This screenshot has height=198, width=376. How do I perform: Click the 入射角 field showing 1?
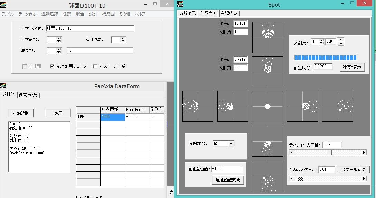(x=241, y=32)
